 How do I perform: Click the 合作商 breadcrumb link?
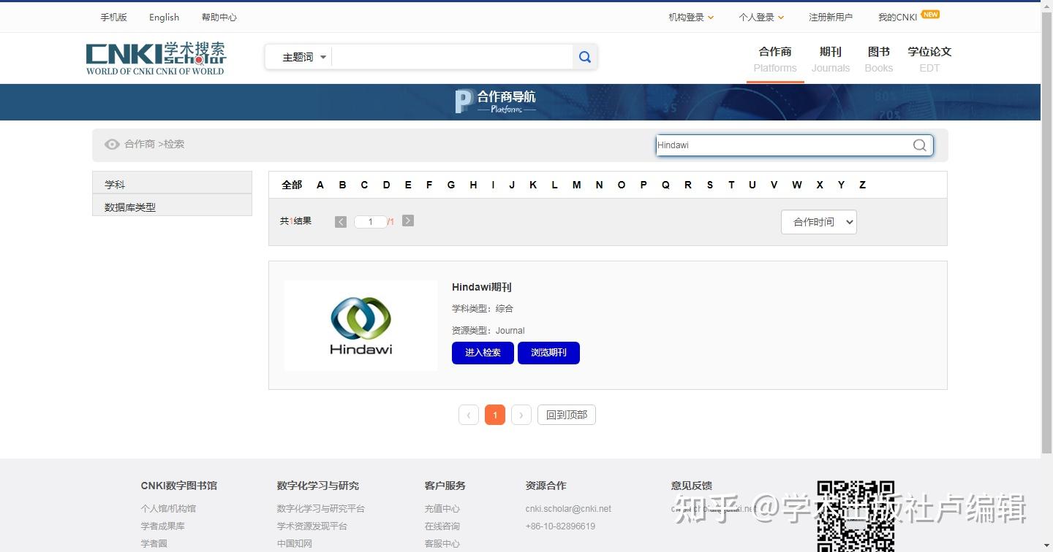point(140,144)
